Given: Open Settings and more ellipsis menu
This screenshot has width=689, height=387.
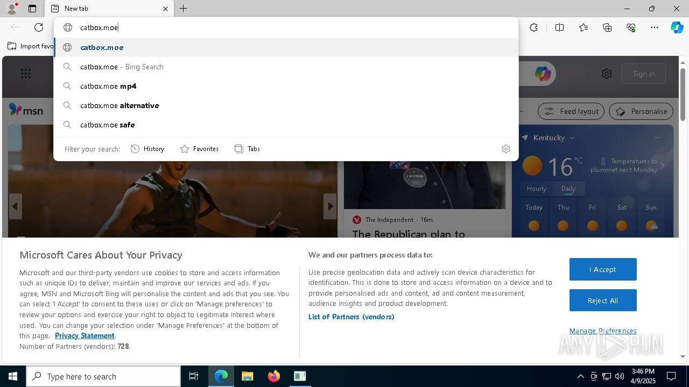Looking at the screenshot, I should (x=655, y=27).
